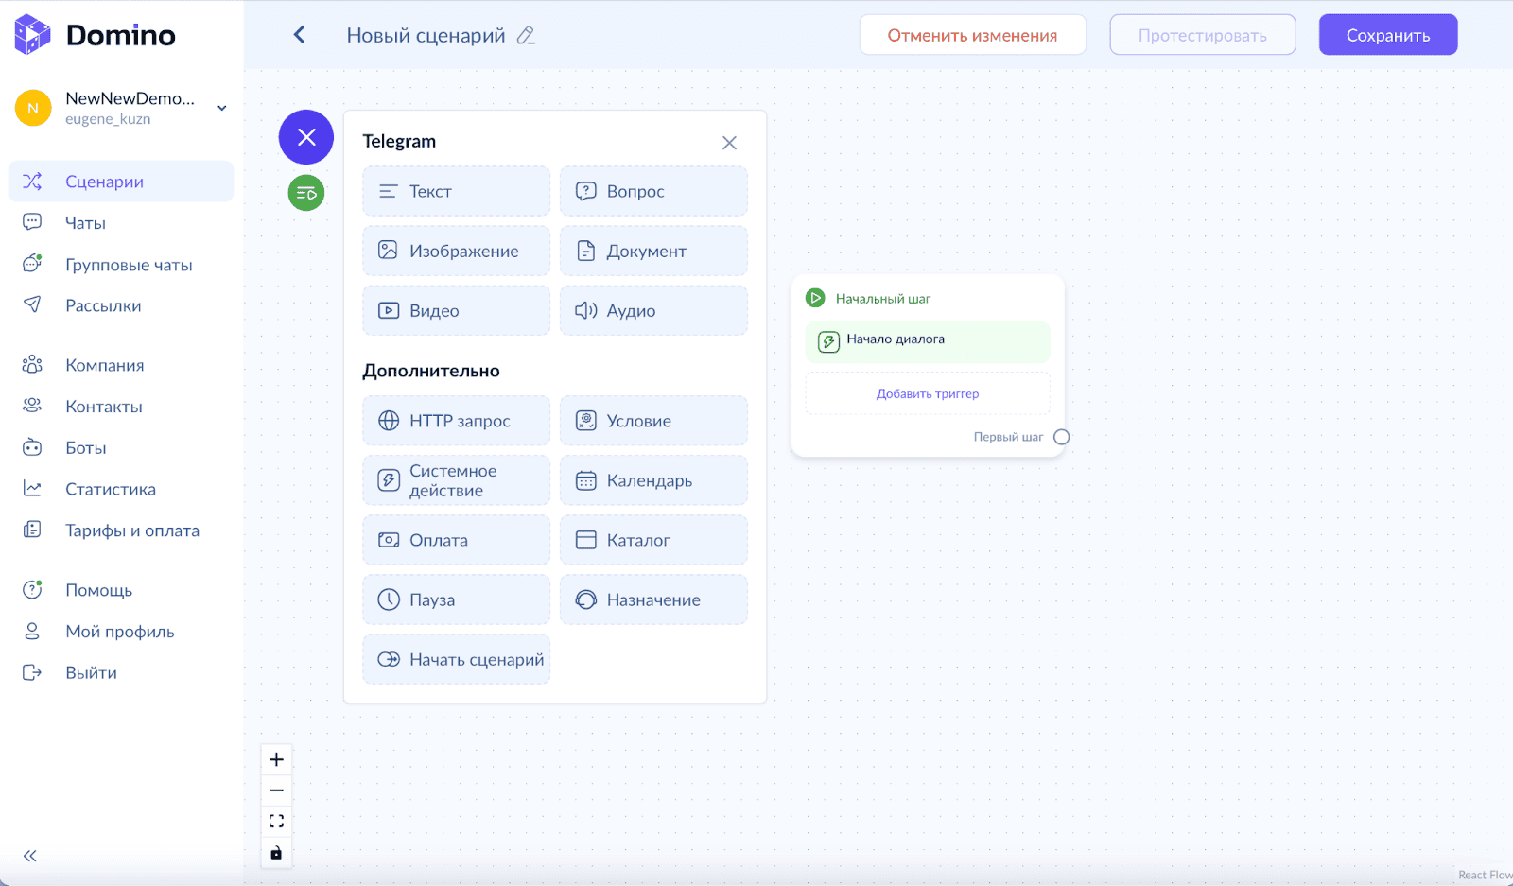Select the Начало диалога trigger
This screenshot has width=1513, height=886.
click(928, 341)
